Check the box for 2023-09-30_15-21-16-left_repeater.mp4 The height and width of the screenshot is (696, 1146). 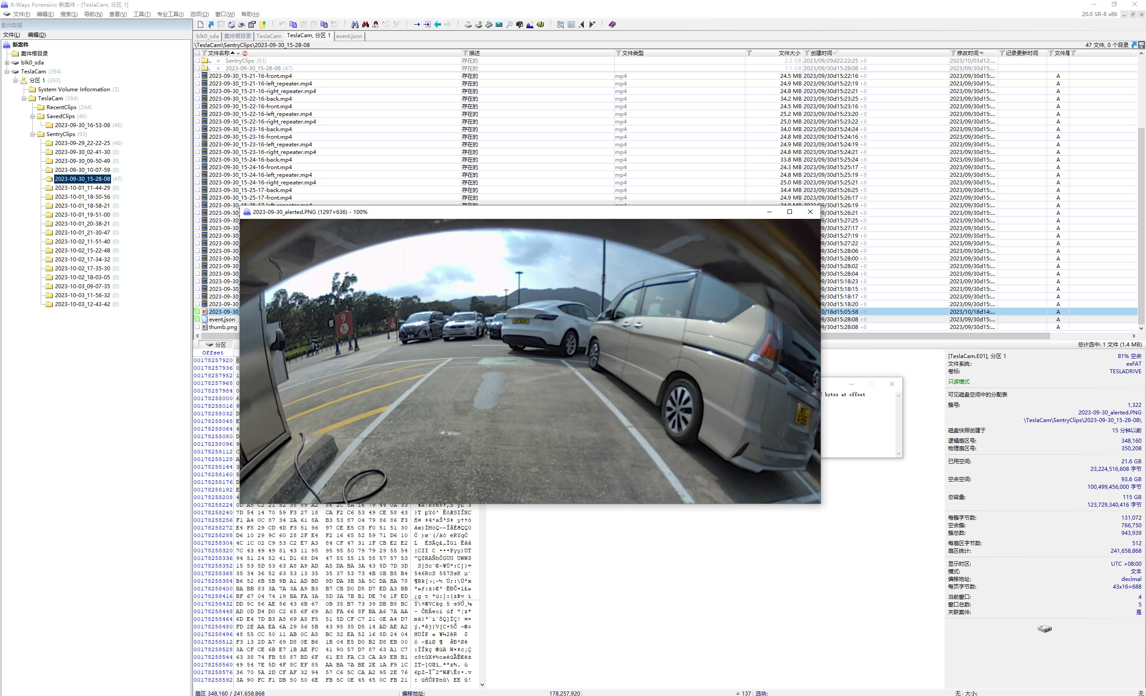point(198,84)
